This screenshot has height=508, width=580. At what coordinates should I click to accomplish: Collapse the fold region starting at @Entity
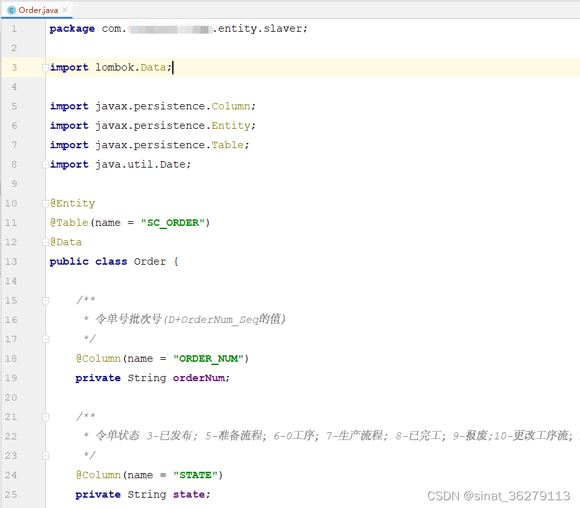pyautogui.click(x=45, y=203)
